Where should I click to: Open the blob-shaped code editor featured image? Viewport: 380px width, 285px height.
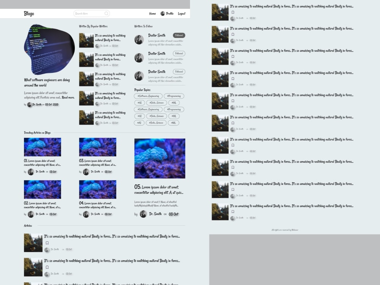(x=49, y=49)
